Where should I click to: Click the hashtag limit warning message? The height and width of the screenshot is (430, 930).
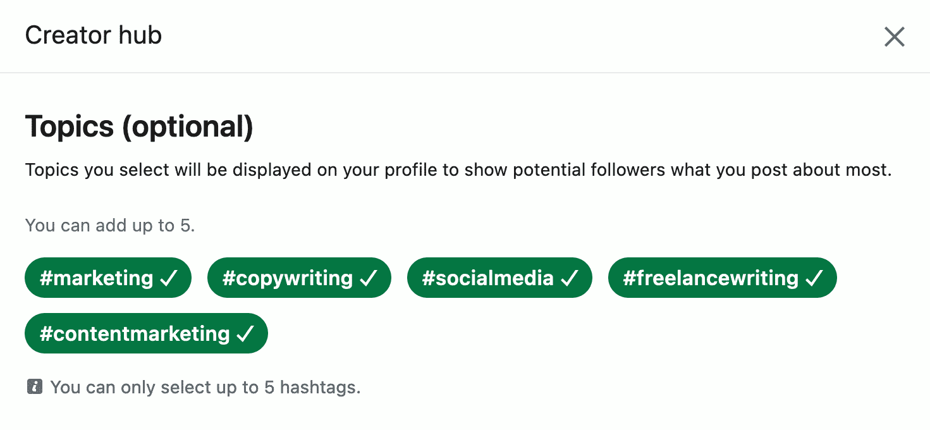point(205,387)
